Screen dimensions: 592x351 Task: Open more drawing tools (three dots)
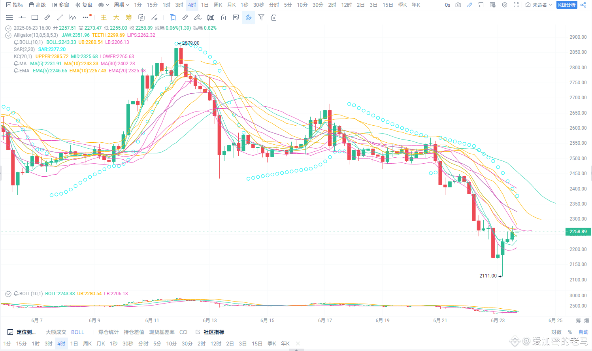click(85, 17)
